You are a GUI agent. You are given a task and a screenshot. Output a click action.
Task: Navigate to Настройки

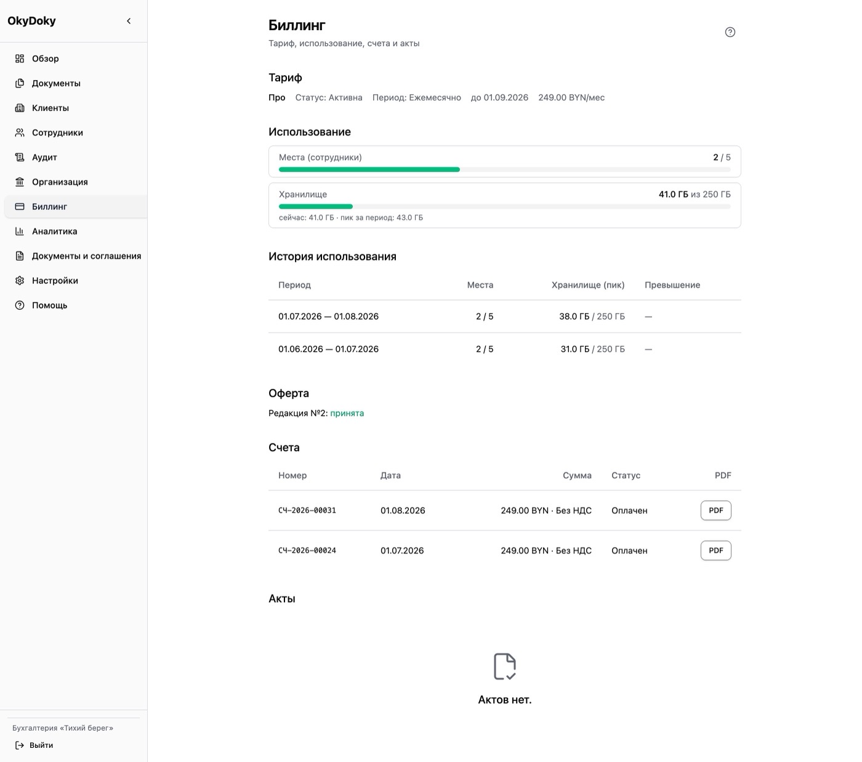[76, 280]
